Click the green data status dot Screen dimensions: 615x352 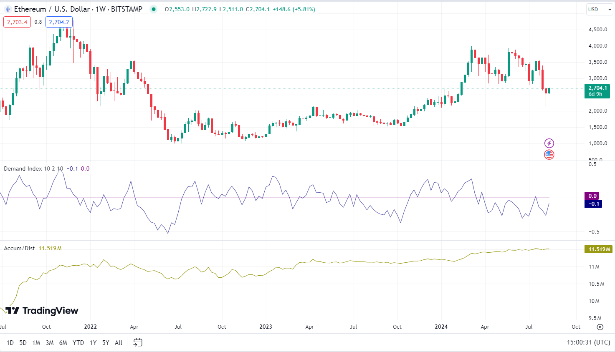[154, 9]
